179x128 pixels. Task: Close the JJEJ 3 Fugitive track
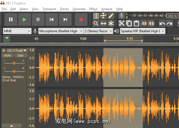tap(4, 50)
